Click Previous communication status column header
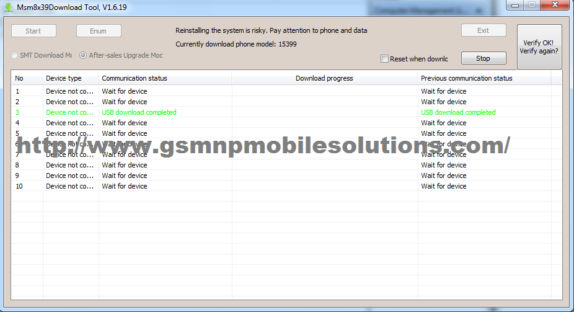This screenshot has width=574, height=312. pyautogui.click(x=484, y=78)
